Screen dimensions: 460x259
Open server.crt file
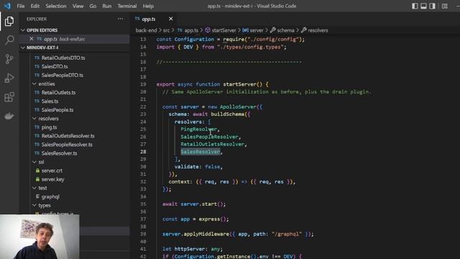pyautogui.click(x=52, y=171)
